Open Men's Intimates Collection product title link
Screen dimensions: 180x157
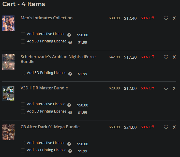pos(47,18)
